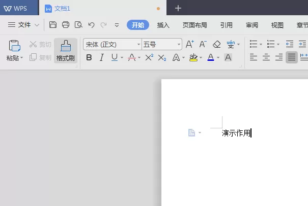The width and height of the screenshot is (308, 206).
Task: Click the 复制 copy button
Action: coord(40,57)
